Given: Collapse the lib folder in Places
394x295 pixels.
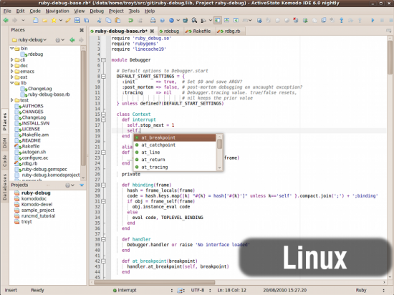Looking at the screenshot, I should click(x=11, y=83).
